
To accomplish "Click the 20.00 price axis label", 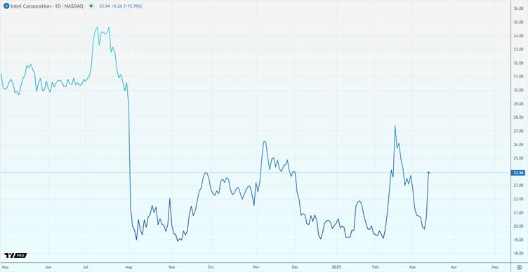I will tap(518, 226).
